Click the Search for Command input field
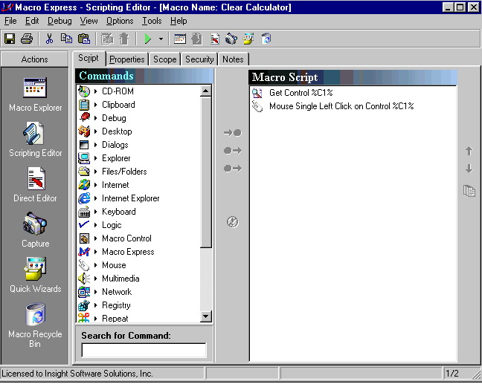Viewport: 482px width, 384px height. click(144, 351)
